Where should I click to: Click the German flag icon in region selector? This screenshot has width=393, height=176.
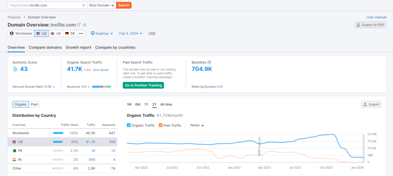click(67, 33)
